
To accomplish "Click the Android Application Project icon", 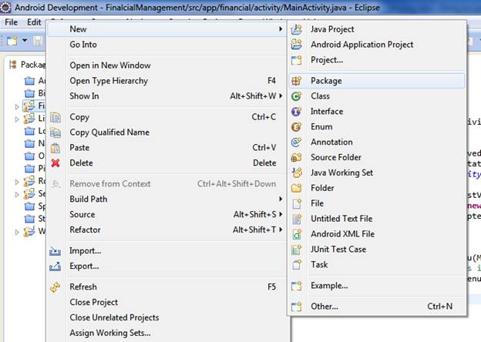I will pos(296,45).
